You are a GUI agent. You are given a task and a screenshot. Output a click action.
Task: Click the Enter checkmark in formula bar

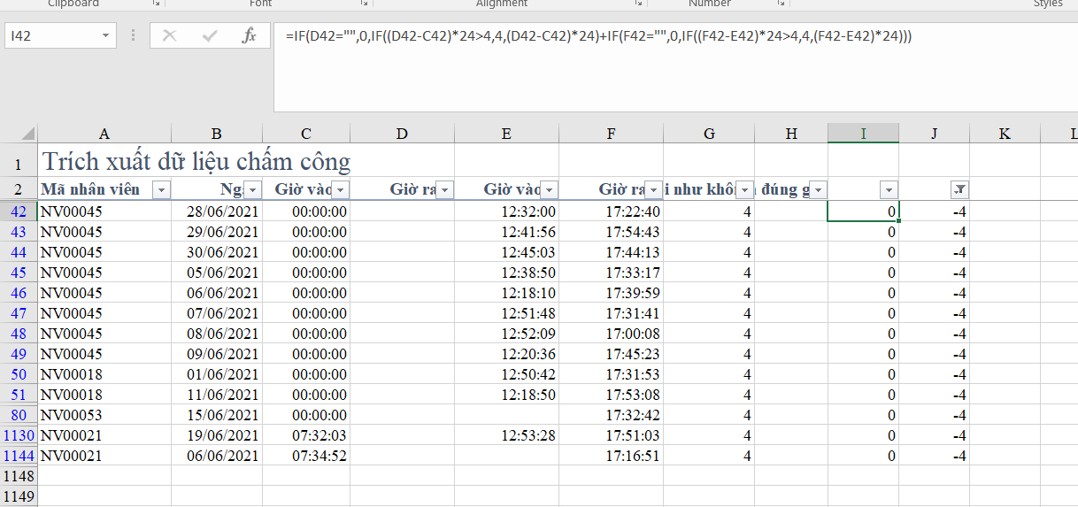point(210,36)
